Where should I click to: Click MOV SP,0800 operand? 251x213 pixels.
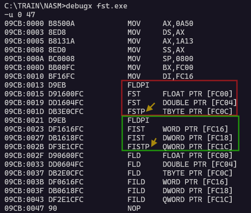[x=178, y=59]
